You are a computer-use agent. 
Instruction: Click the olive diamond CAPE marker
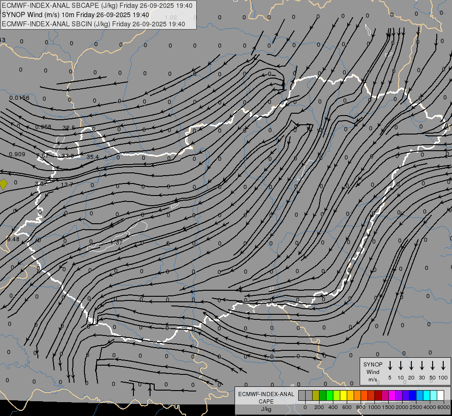4,184
